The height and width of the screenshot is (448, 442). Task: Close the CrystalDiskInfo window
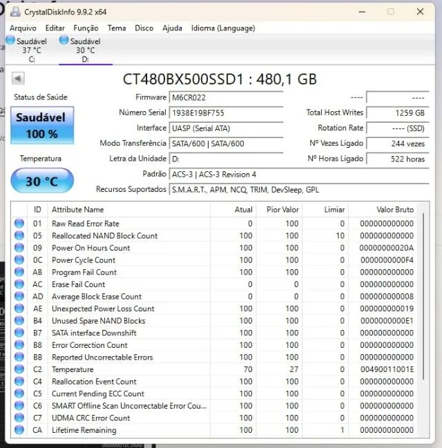420,12
